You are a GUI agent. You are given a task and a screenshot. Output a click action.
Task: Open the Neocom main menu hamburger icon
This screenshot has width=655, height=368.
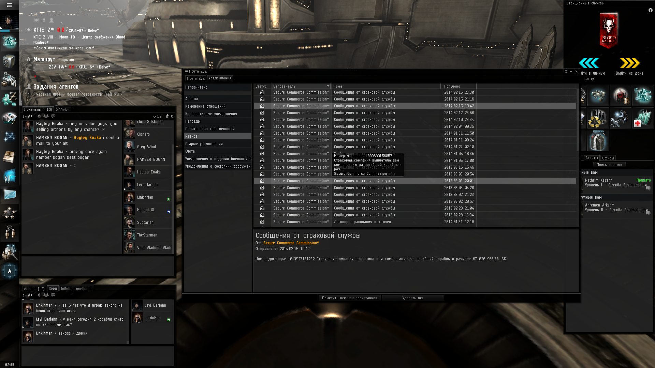pos(9,5)
